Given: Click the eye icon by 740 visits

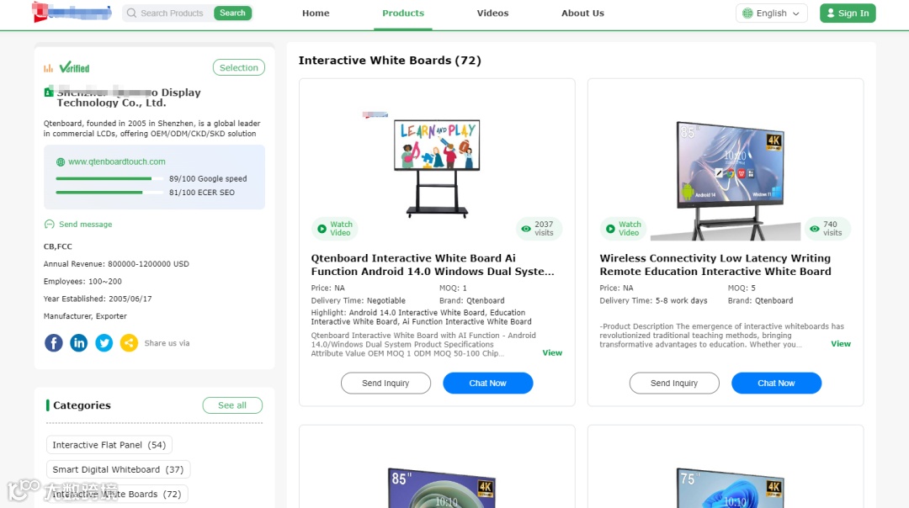Looking at the screenshot, I should point(815,229).
